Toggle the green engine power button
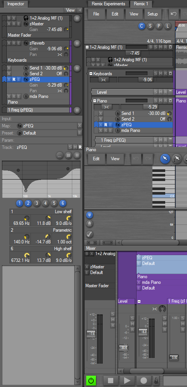The image size is (187, 387). click(91, 381)
